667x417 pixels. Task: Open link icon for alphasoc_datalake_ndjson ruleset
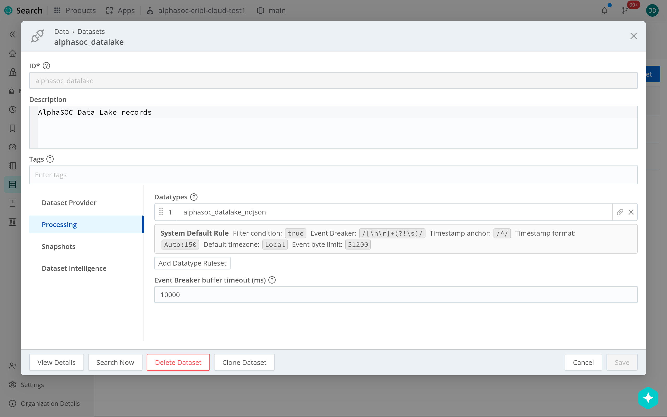tap(620, 212)
